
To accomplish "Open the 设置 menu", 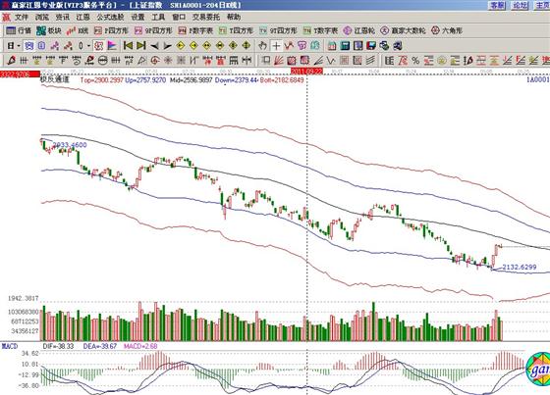I will pos(137,17).
